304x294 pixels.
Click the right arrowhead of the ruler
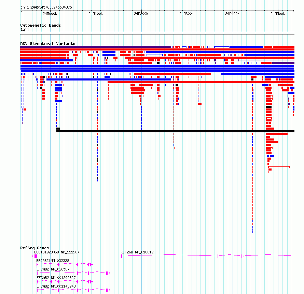pos(293,11)
